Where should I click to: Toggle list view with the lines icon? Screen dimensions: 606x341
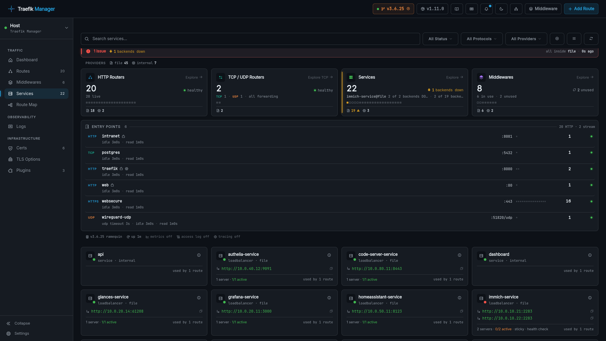point(574,39)
